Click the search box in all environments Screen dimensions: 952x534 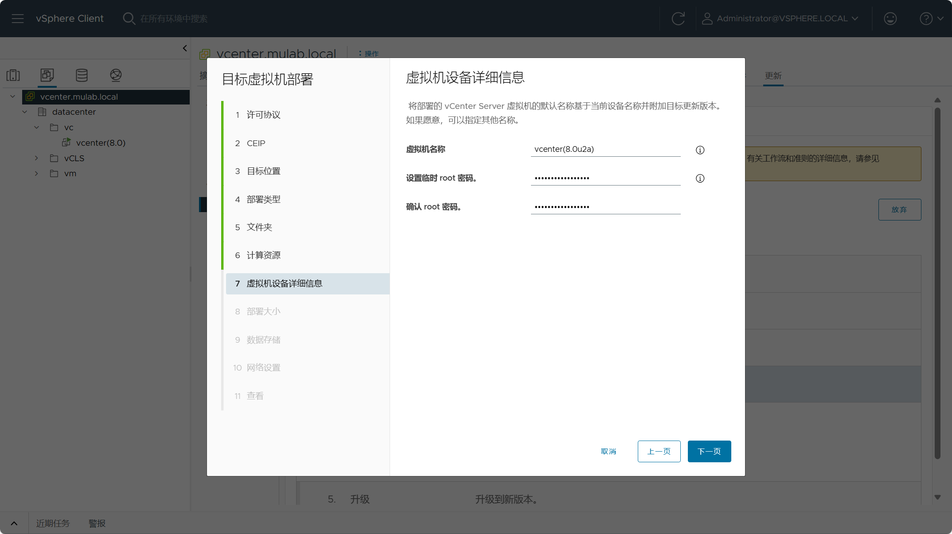174,19
